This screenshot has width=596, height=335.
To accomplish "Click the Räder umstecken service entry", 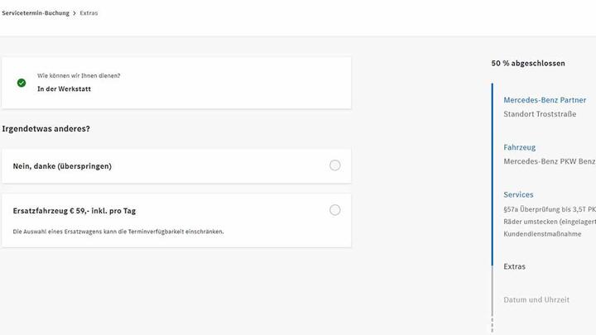I will click(549, 222).
